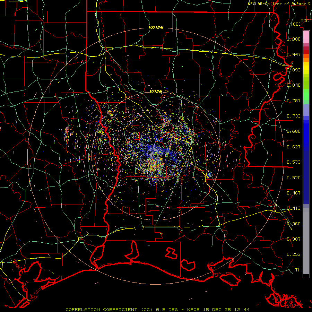Click the 0.253 legend value

294,254
